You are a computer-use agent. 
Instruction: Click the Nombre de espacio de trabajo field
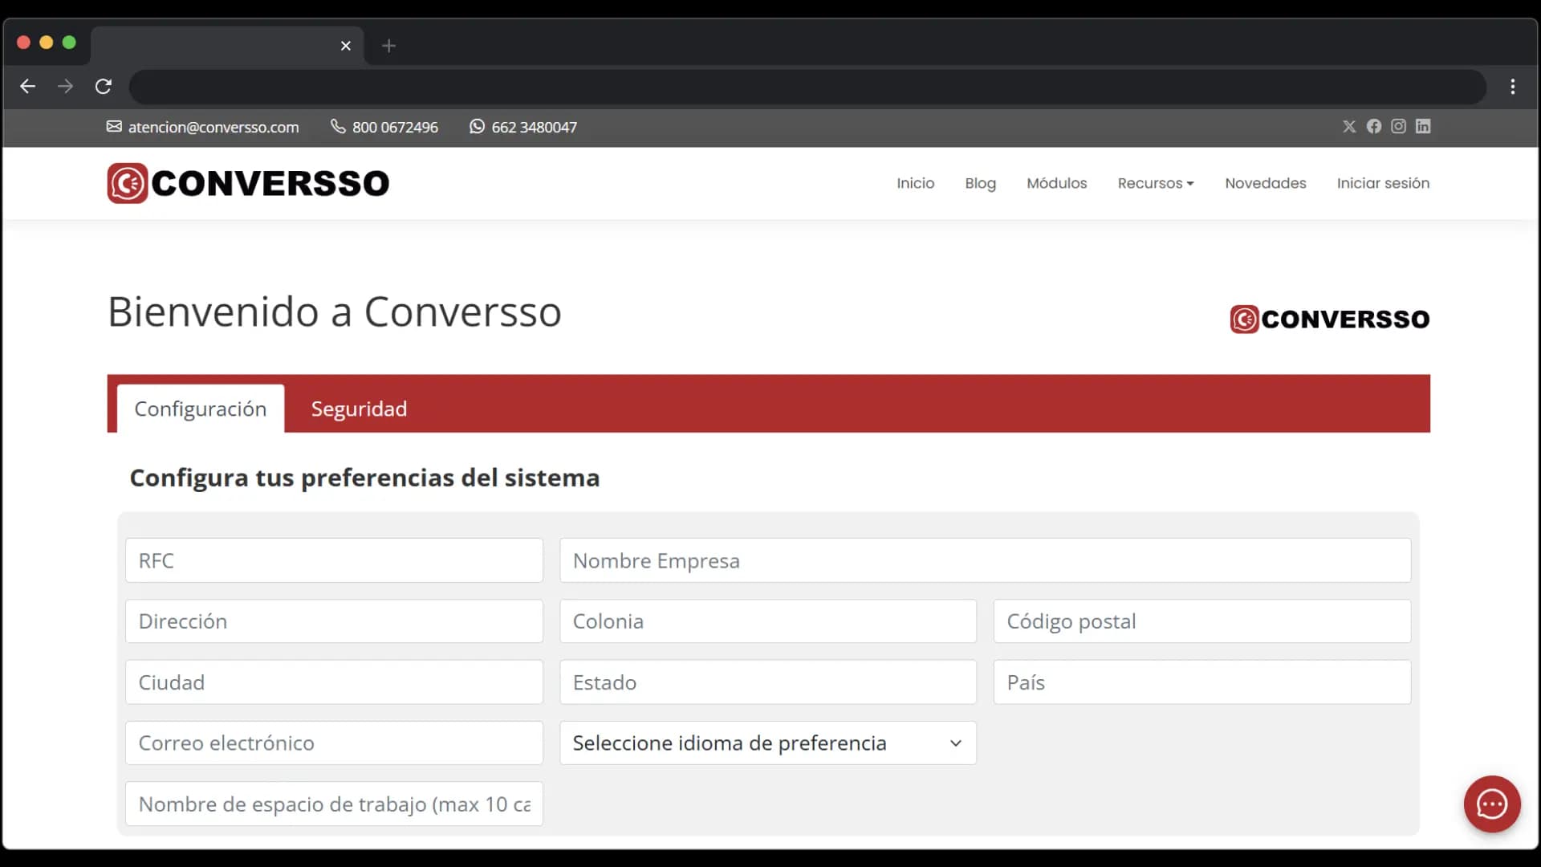click(334, 804)
